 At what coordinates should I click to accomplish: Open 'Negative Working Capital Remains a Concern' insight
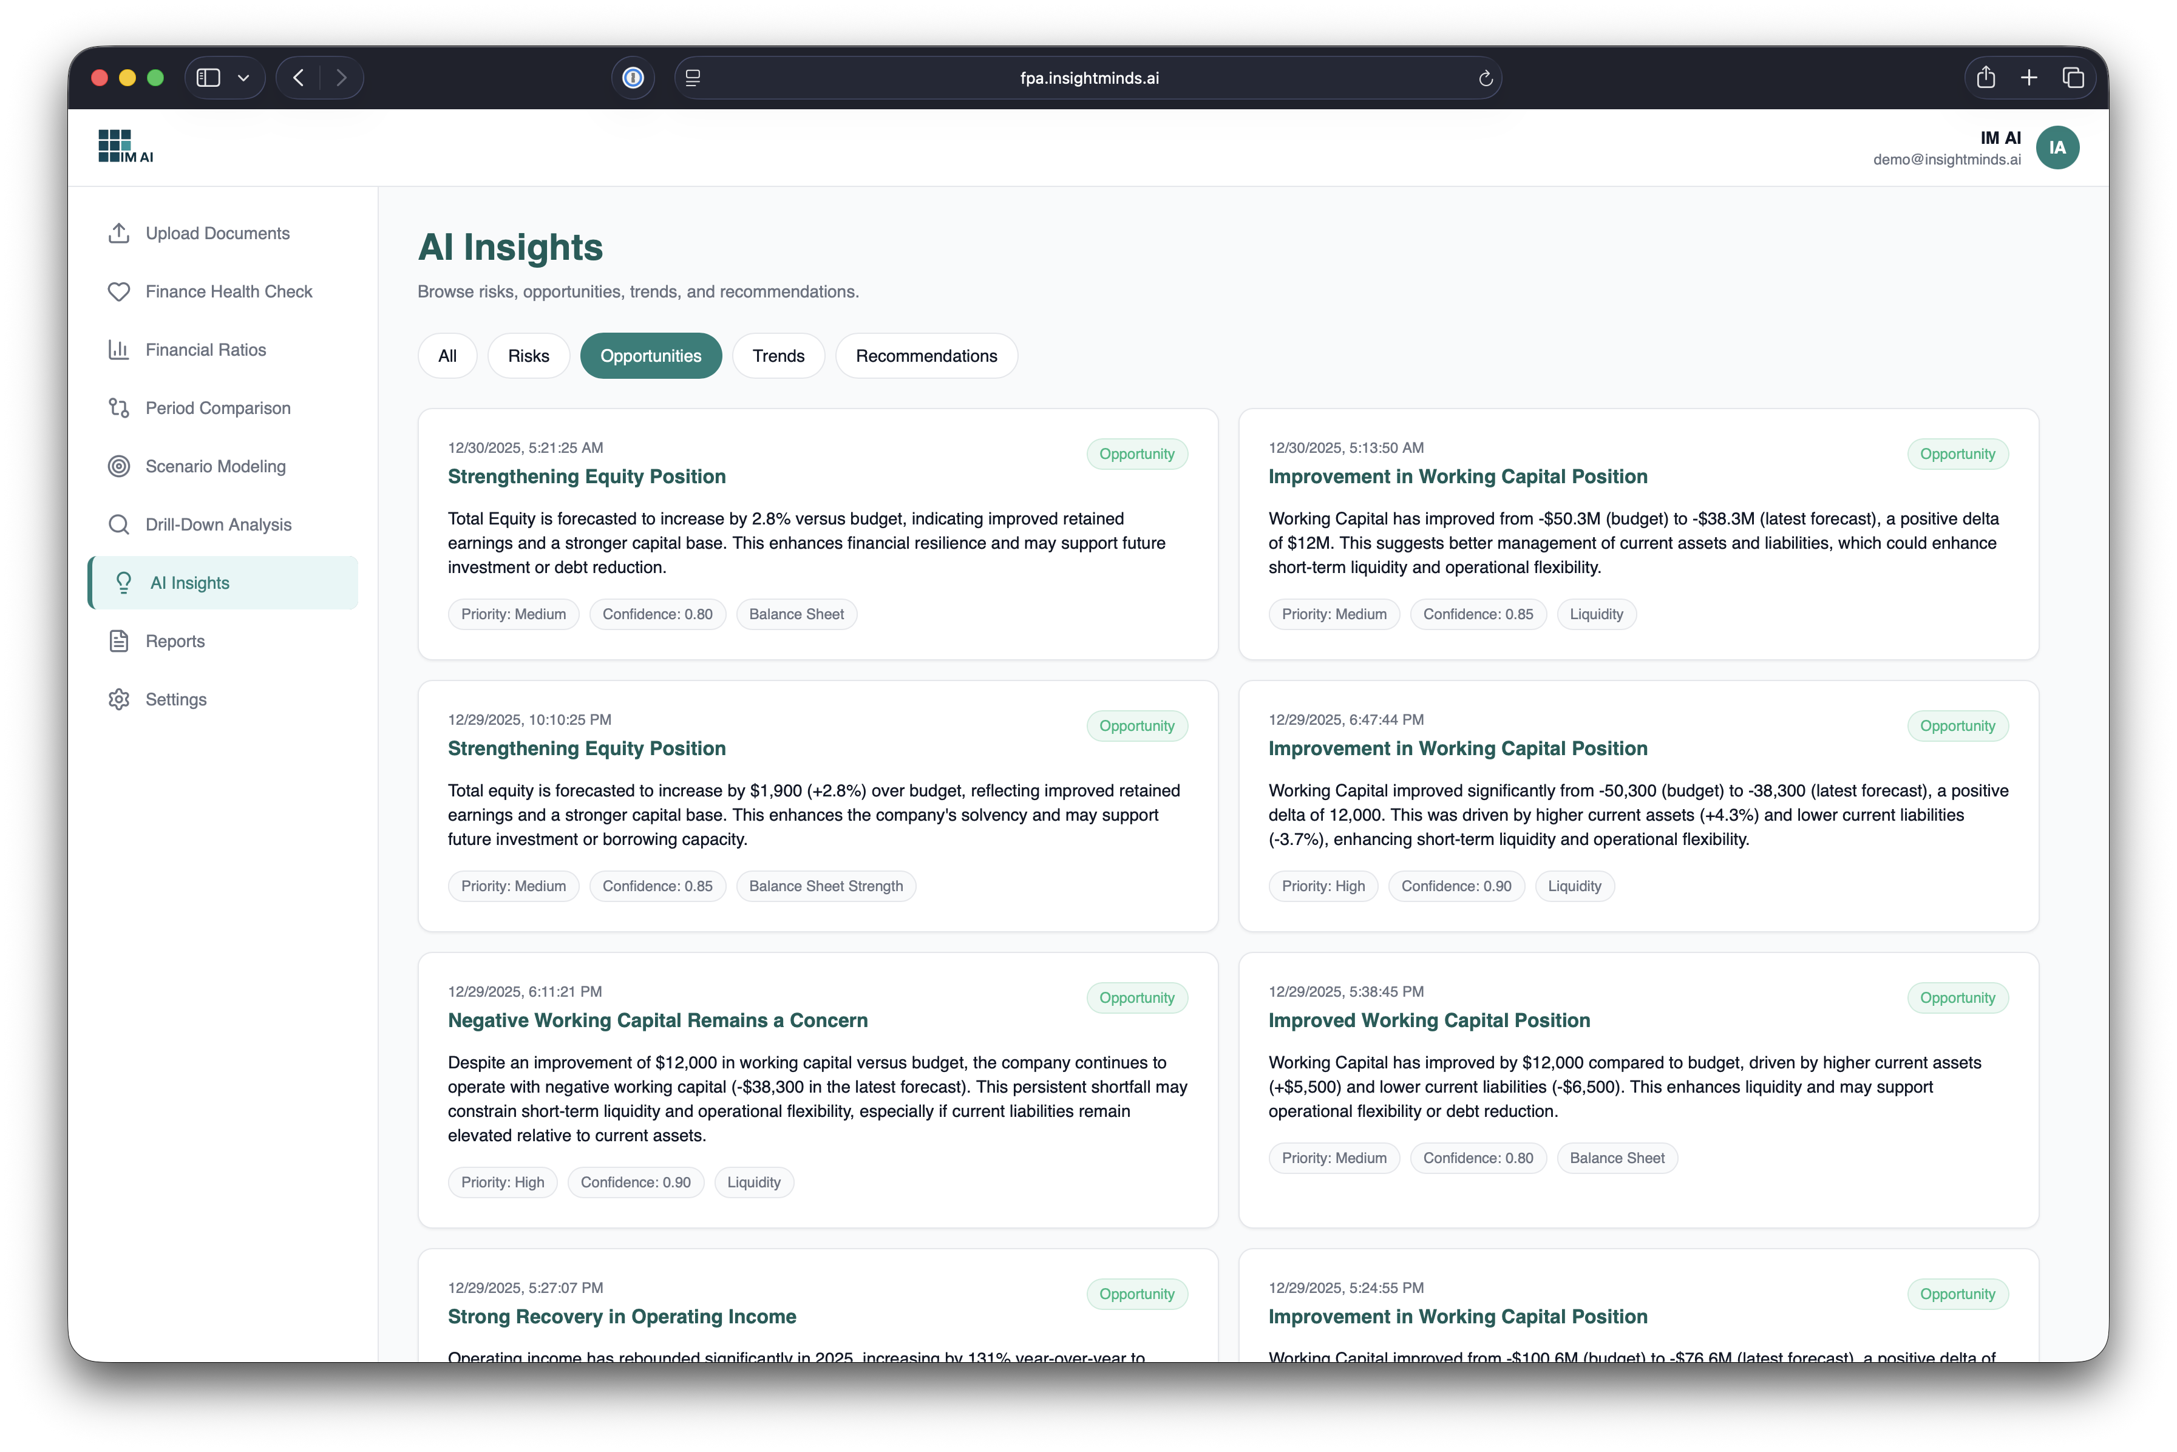(x=657, y=1020)
